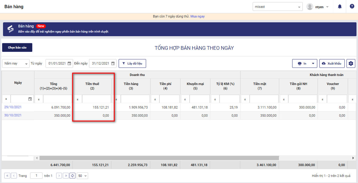Open the notifications bell icon
The width and height of the screenshot is (358, 183).
pyautogui.click(x=340, y=6)
